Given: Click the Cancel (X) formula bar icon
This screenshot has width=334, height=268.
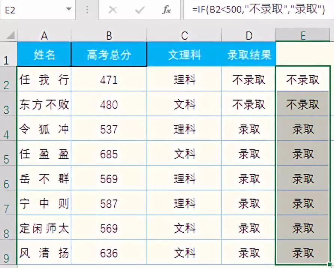Looking at the screenshot, I should 112,10.
